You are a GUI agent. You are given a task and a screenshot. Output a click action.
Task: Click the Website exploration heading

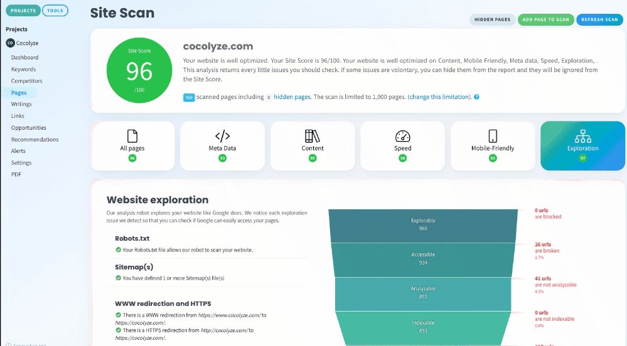point(157,200)
